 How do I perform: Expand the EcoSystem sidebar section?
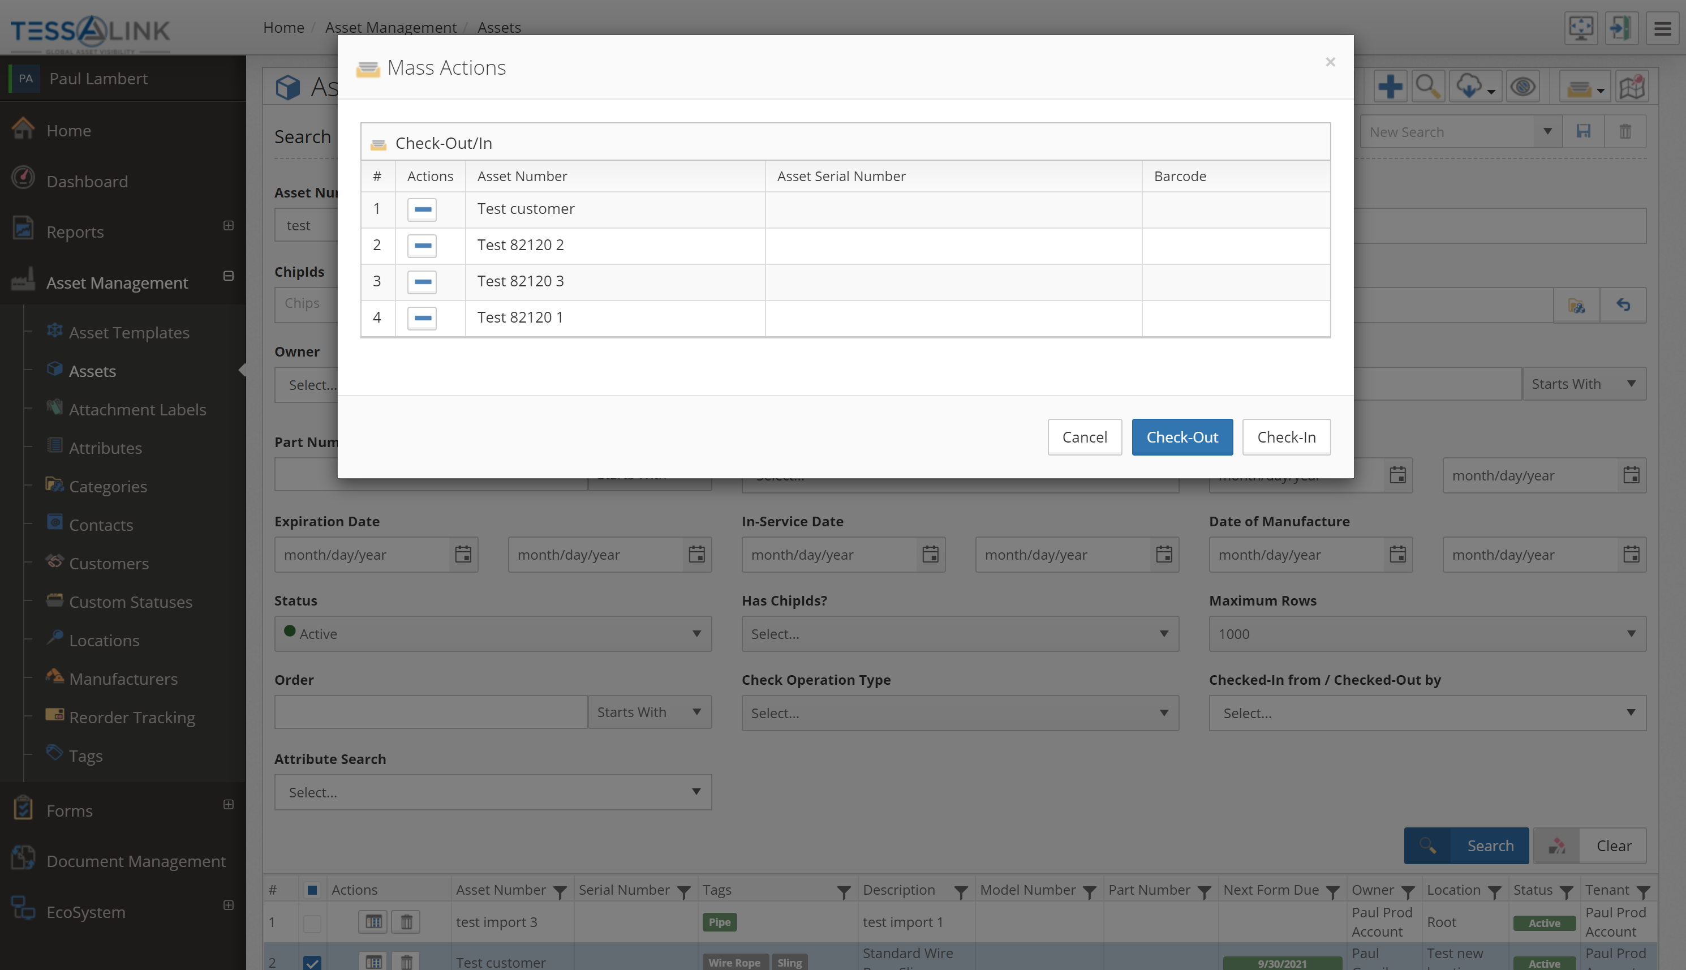click(x=229, y=905)
